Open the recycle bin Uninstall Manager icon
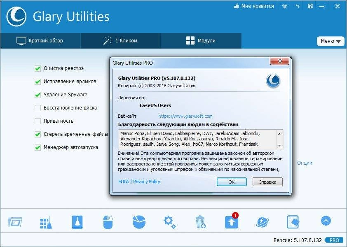The width and height of the screenshot is (347, 247). [x=201, y=222]
